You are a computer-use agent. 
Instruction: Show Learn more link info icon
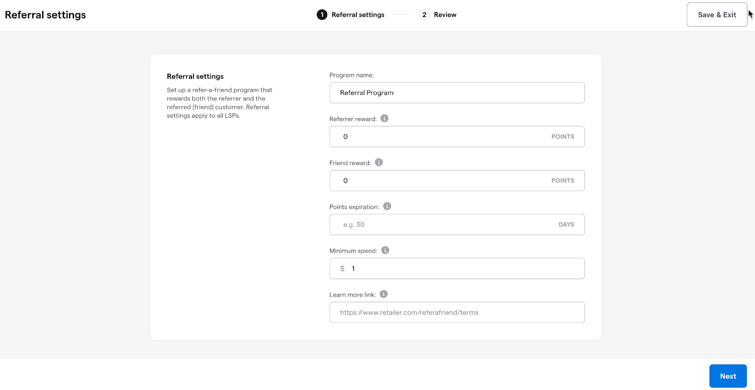tap(384, 294)
